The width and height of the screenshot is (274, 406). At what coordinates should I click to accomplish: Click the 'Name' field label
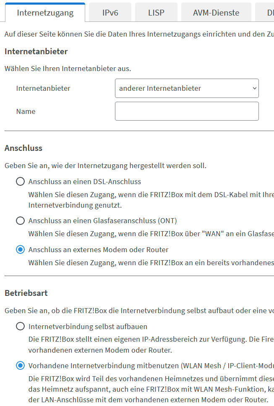click(26, 111)
